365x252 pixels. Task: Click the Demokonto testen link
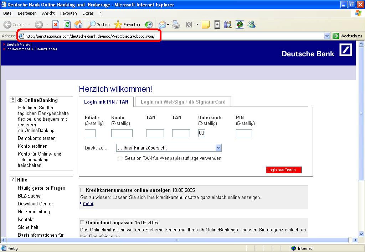coord(37,138)
